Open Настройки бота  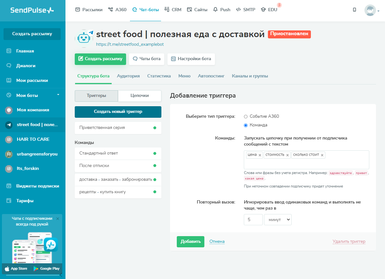(191, 59)
